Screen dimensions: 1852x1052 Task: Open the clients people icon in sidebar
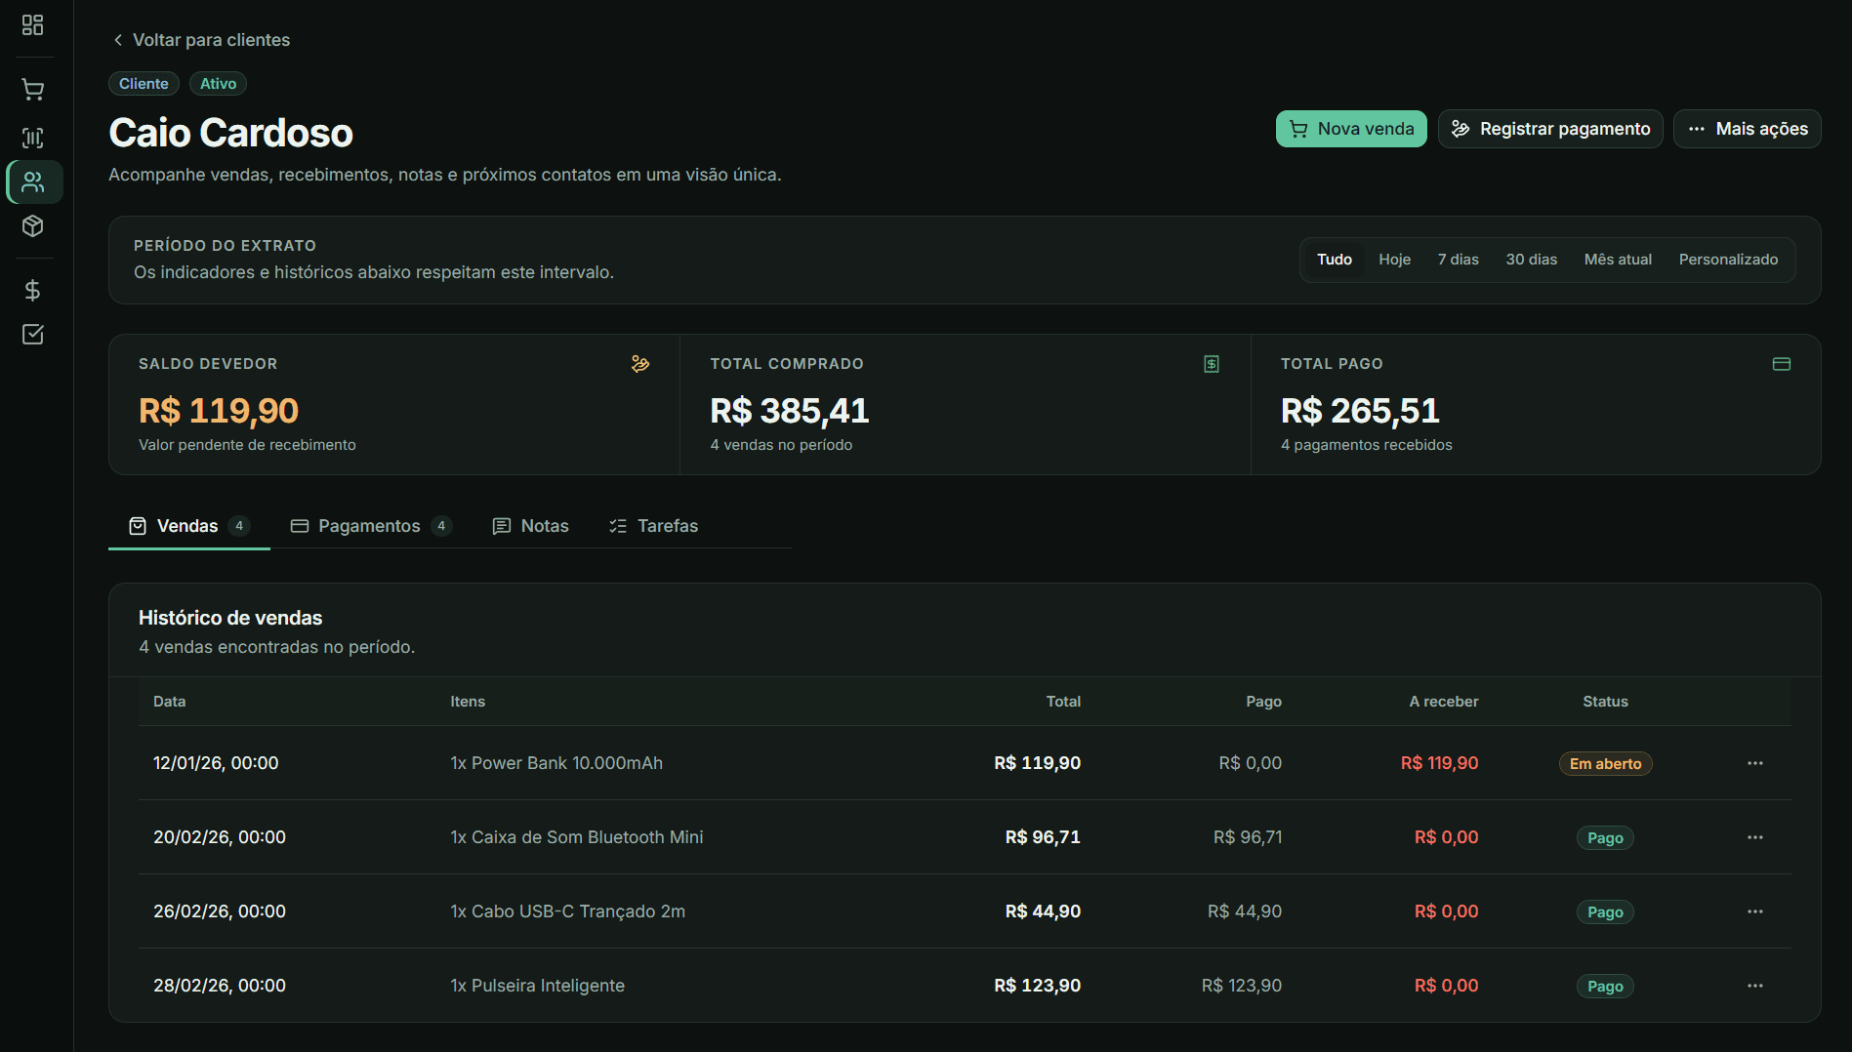tap(34, 182)
